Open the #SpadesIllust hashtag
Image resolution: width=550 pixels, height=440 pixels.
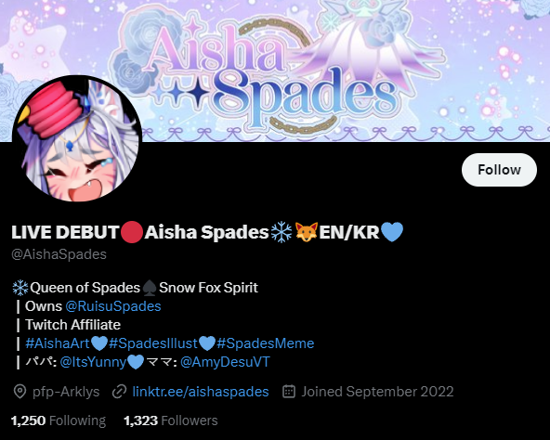point(153,343)
